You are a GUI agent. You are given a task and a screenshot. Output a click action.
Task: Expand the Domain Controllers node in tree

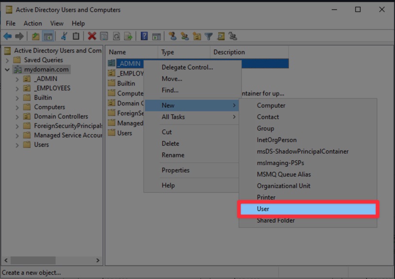tap(17, 117)
